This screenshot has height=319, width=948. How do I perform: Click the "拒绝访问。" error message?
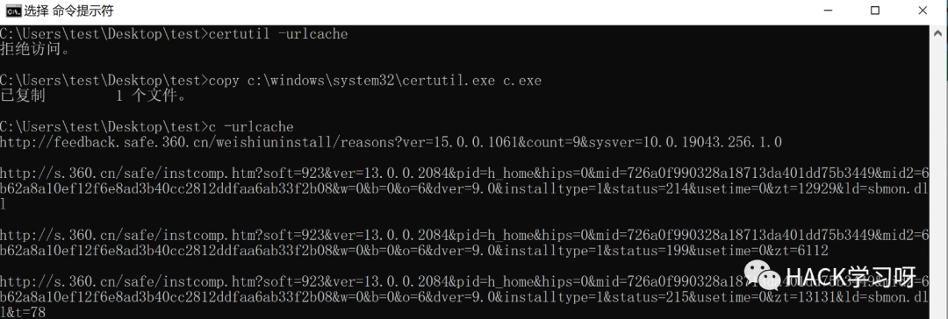(35, 50)
